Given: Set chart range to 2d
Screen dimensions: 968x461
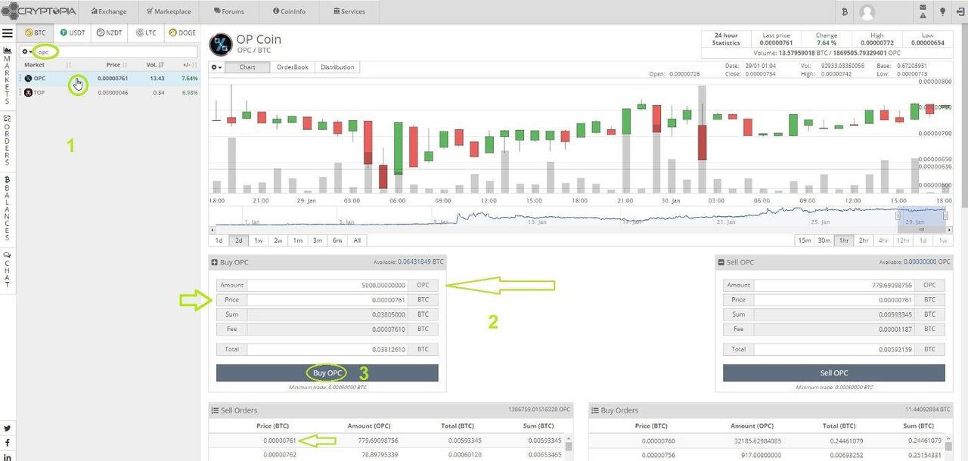Looking at the screenshot, I should pos(238,240).
